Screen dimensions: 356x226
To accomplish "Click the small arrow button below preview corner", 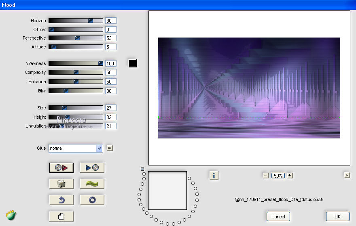I will click(x=347, y=175).
